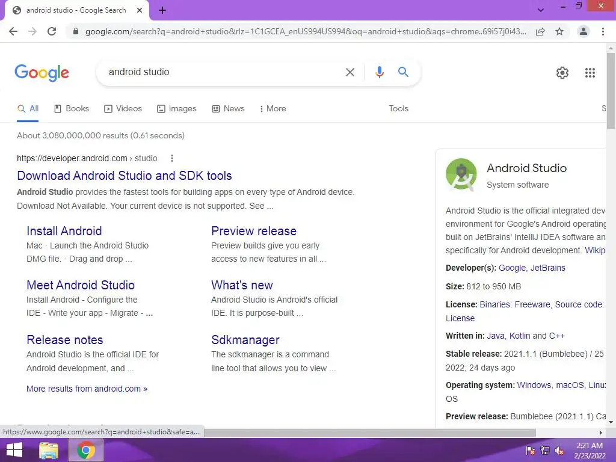
Task: Click the taskbar clock 2:21 AM
Action: coord(590,446)
